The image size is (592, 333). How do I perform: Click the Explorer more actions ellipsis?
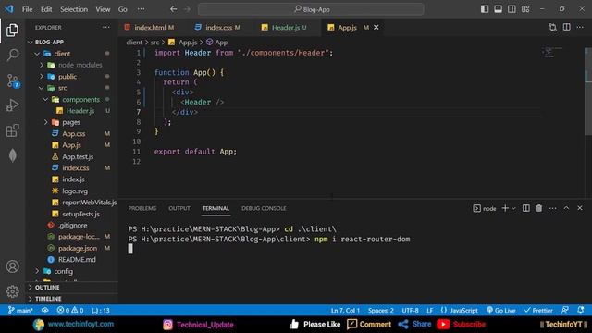pyautogui.click(x=106, y=27)
